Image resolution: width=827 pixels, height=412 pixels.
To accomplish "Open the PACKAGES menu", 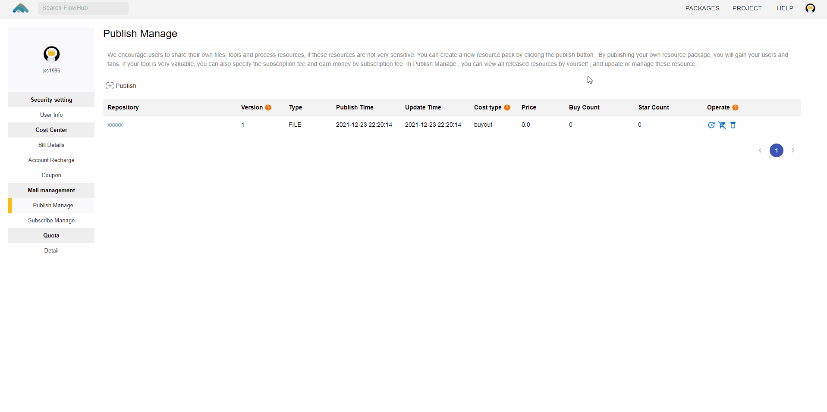I will 702,8.
